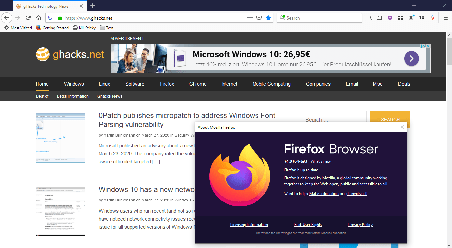Click the site's yellow SEARCH button
The image size is (452, 248).
pyautogui.click(x=390, y=120)
